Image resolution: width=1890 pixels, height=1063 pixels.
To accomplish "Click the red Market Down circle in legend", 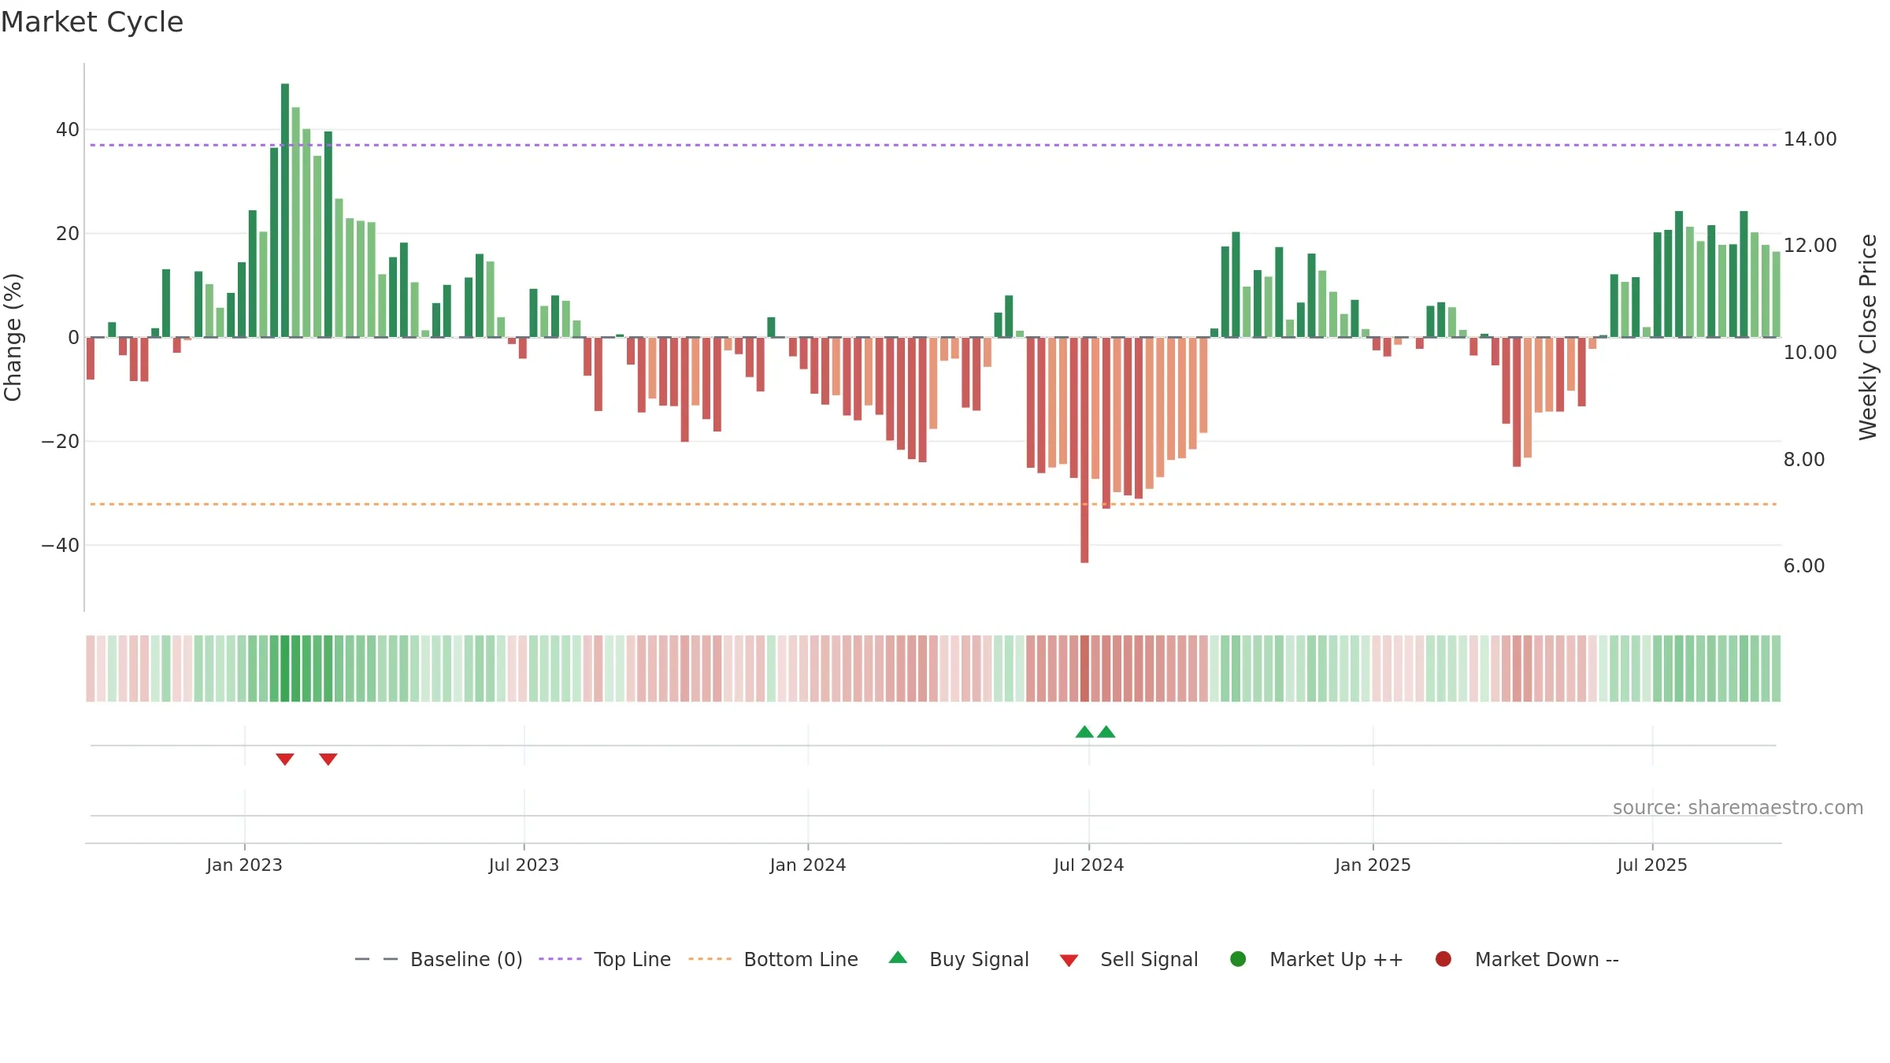I will (x=1443, y=959).
